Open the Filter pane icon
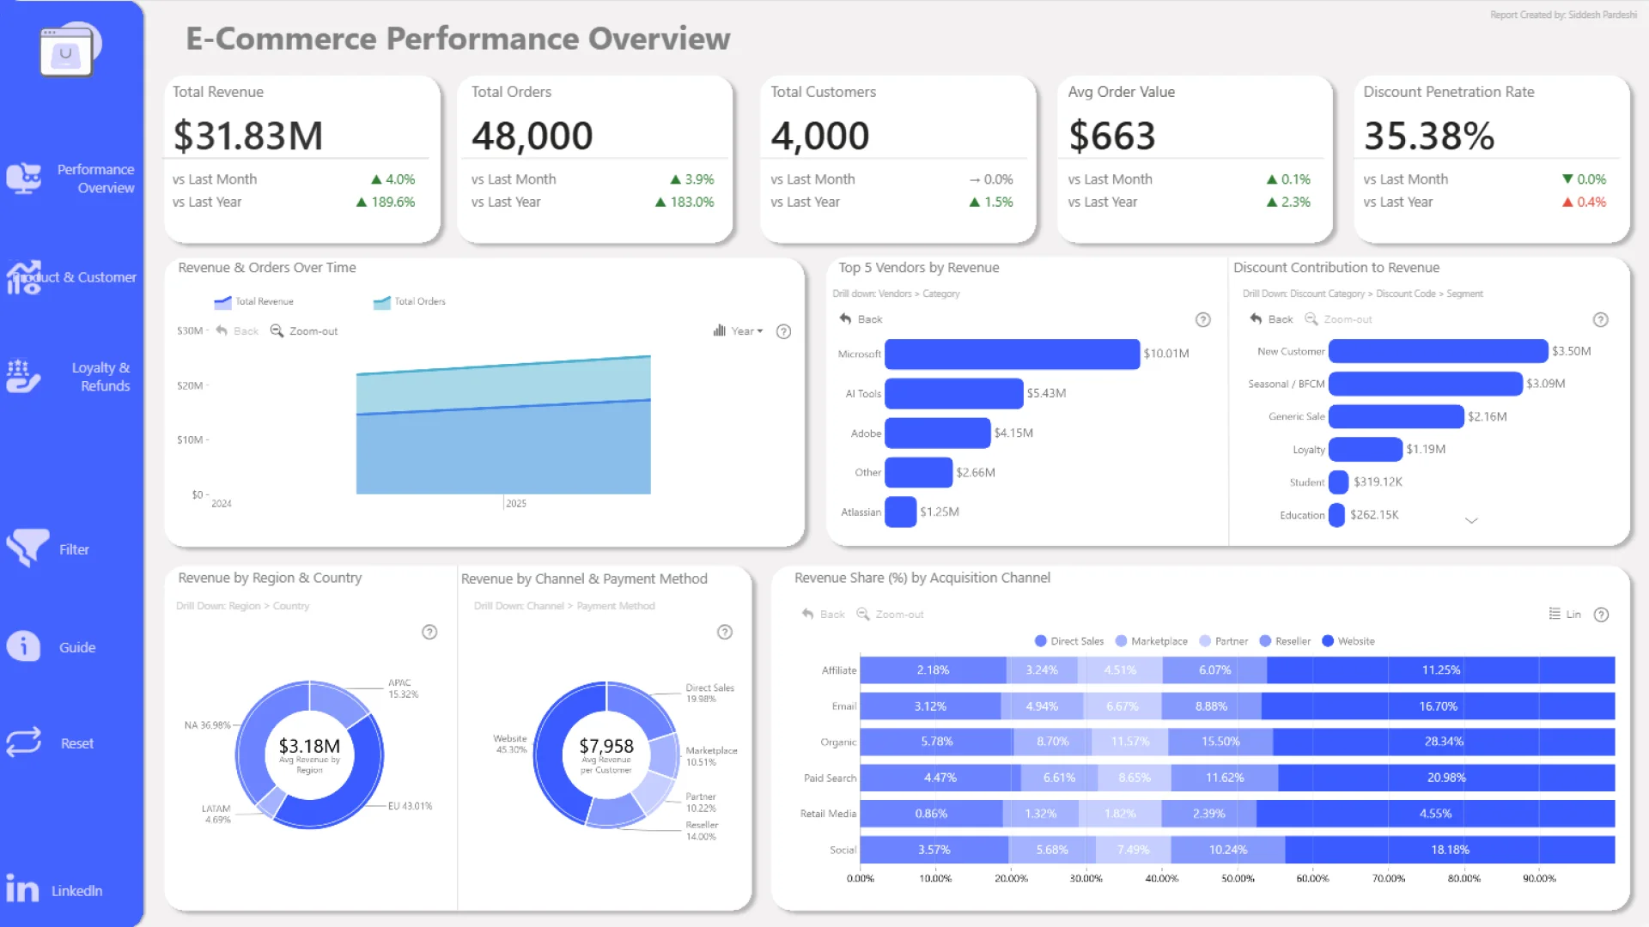The height and width of the screenshot is (927, 1649). (27, 548)
